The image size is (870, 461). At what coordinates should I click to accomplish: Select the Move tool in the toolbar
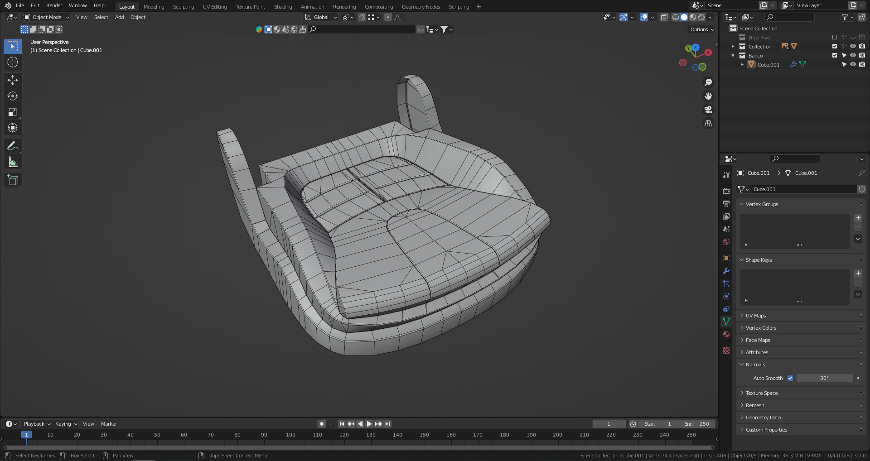(13, 80)
